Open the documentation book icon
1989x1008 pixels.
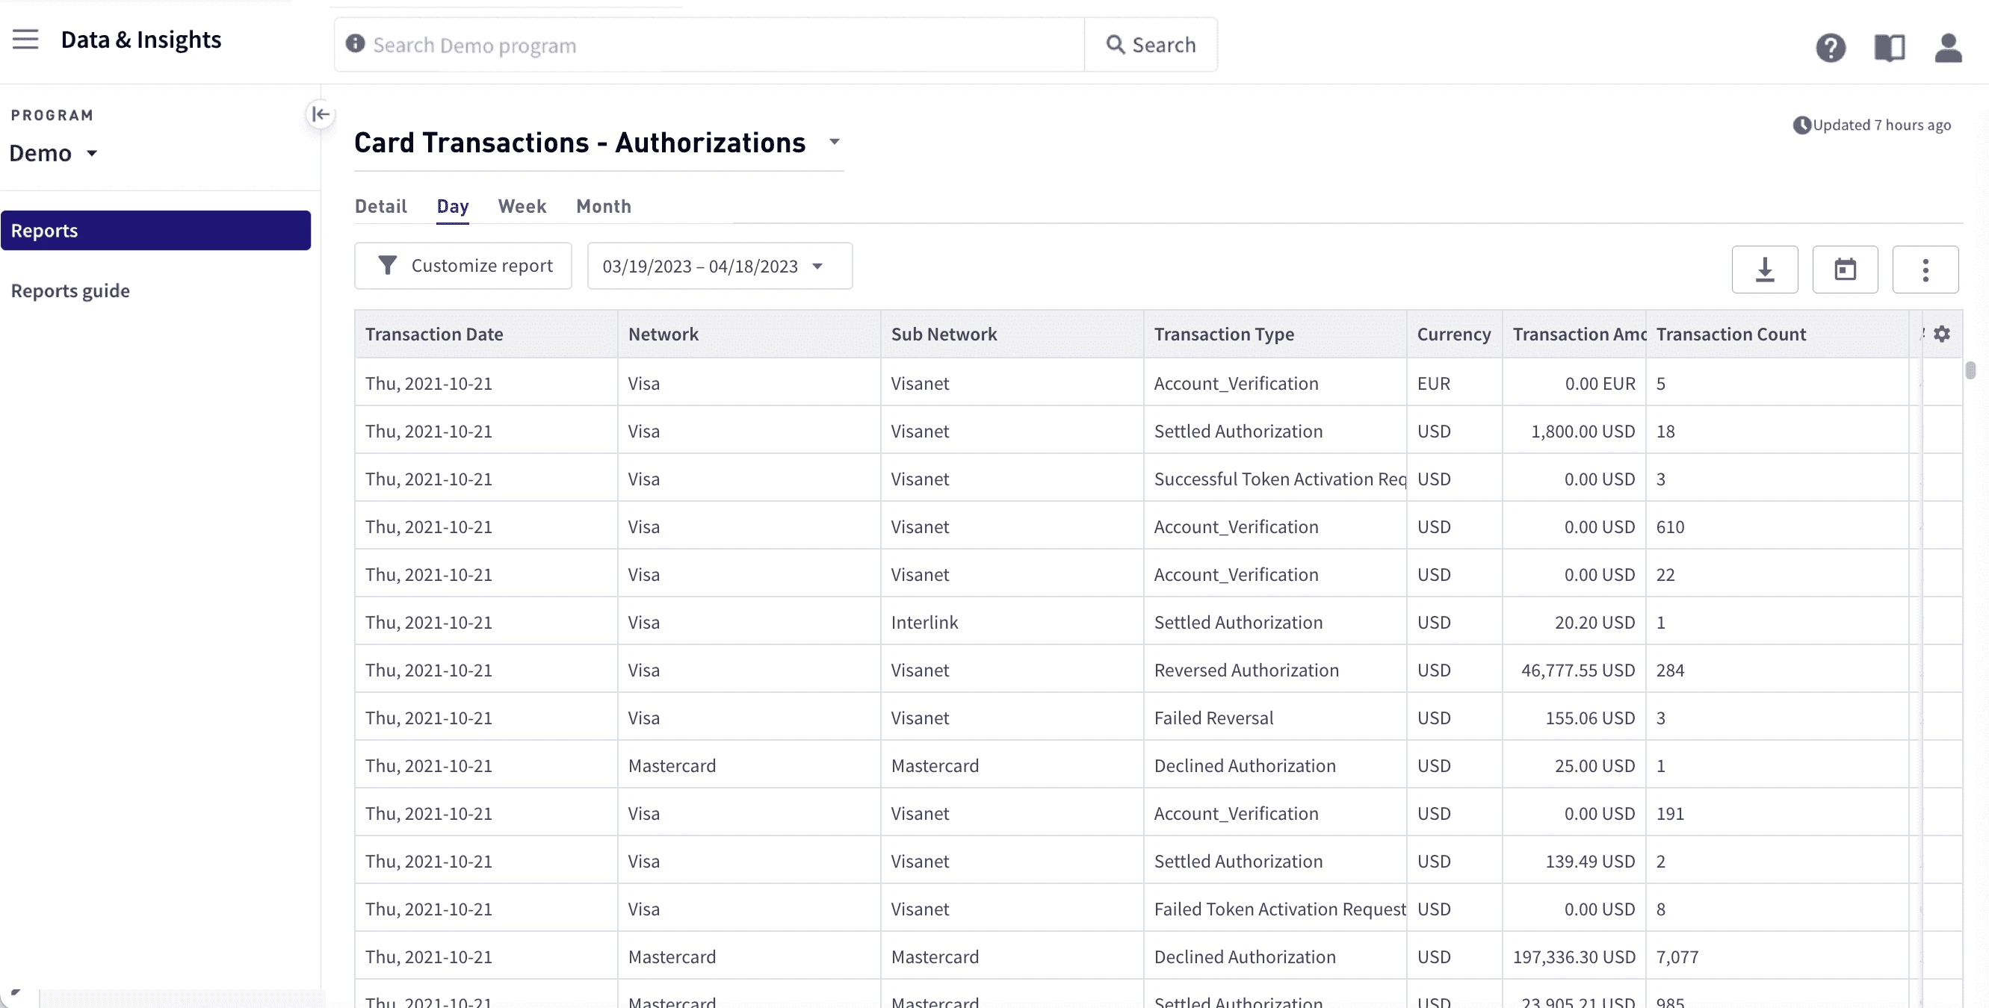pyautogui.click(x=1889, y=48)
